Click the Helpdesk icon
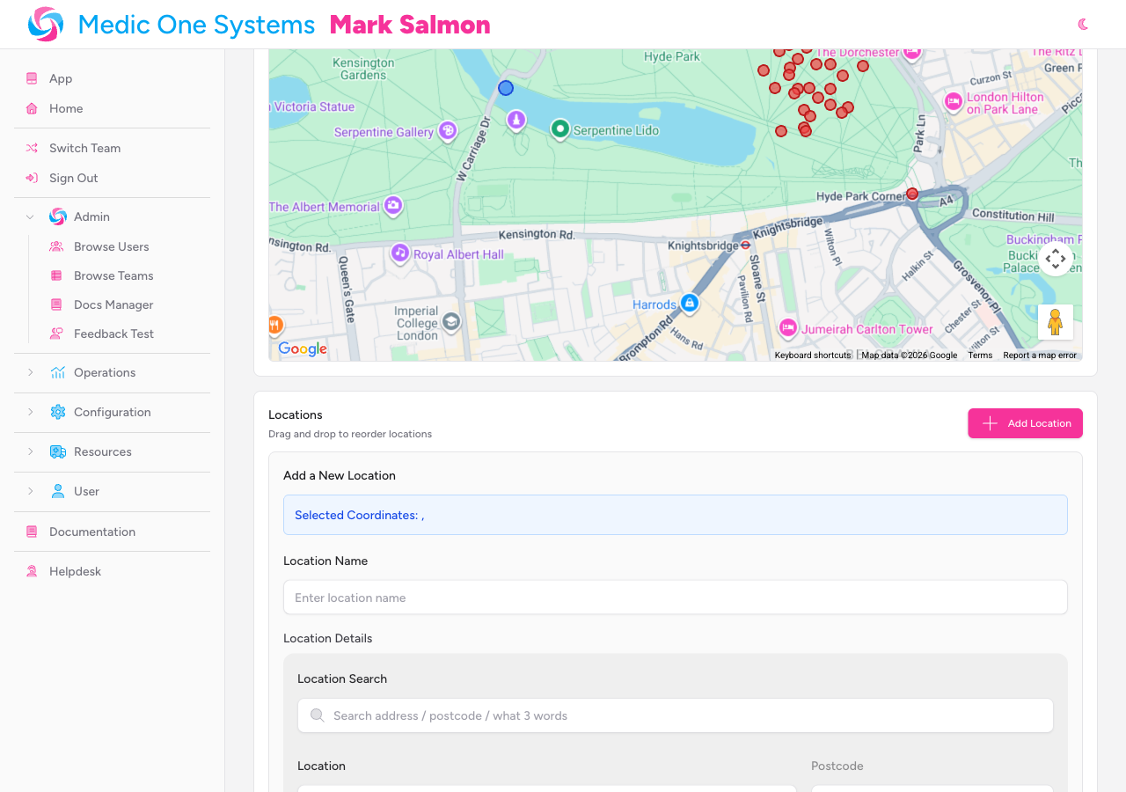 point(30,571)
